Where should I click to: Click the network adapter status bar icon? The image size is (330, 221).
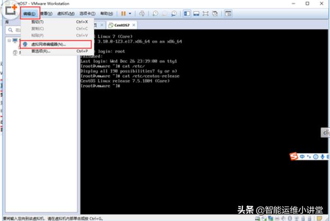coord(270,218)
